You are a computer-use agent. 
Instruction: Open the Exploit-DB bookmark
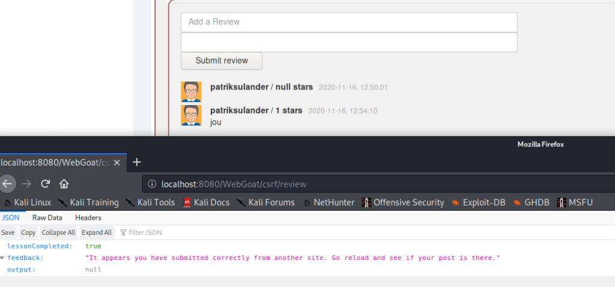(x=479, y=202)
